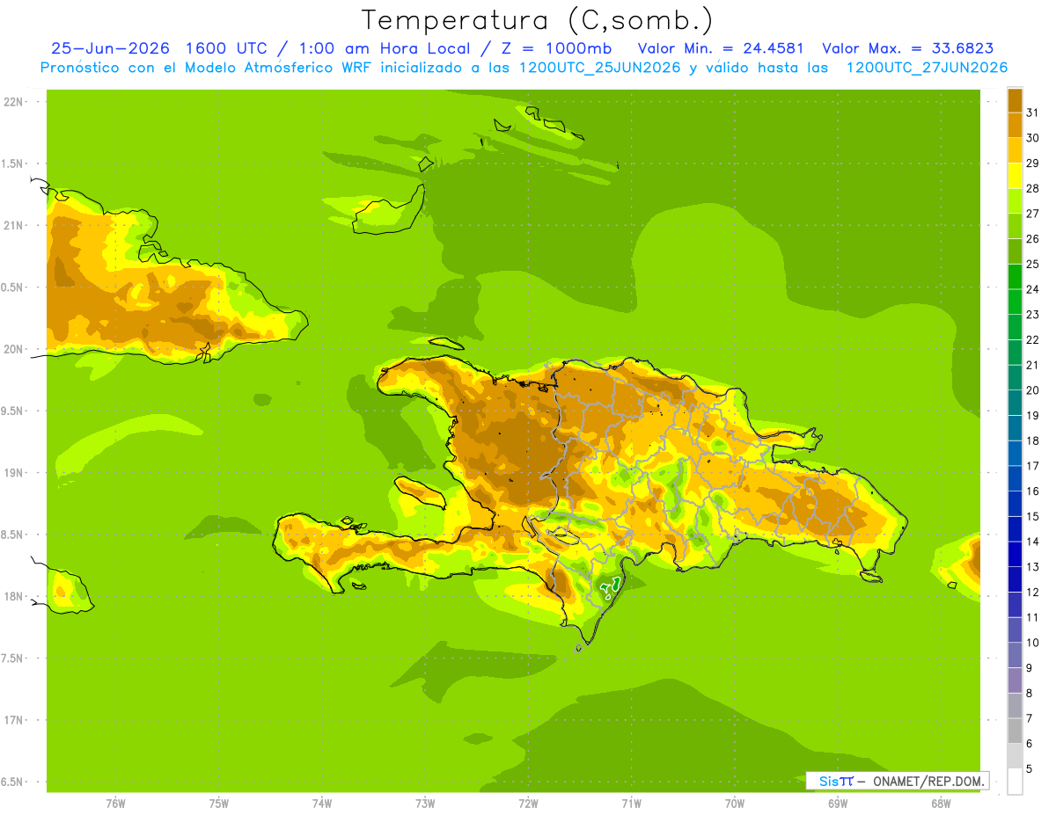Image resolution: width=1056 pixels, height=815 pixels.
Task: Click the '16' colorbar value label
Action: coord(1032,491)
